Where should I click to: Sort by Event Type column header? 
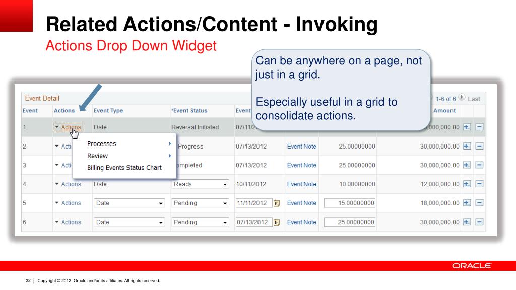pos(108,110)
